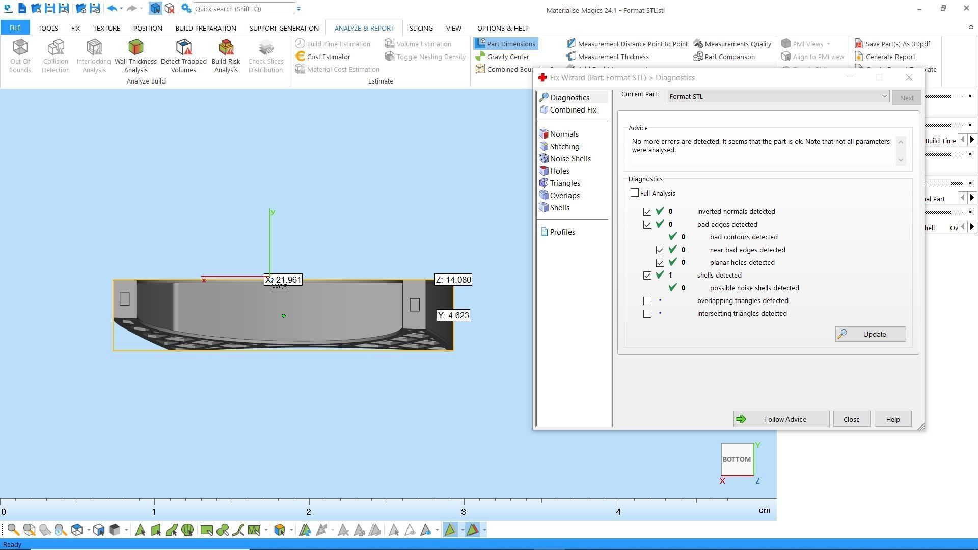Open the Noise Shells fix page
Image resolution: width=978 pixels, height=550 pixels.
[569, 159]
